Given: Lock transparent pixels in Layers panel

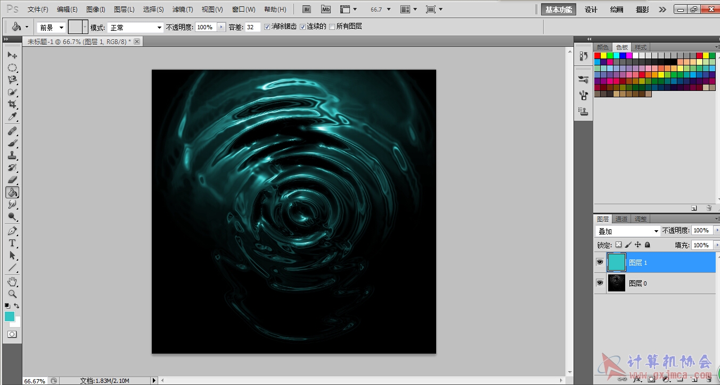Looking at the screenshot, I should pyautogui.click(x=618, y=245).
